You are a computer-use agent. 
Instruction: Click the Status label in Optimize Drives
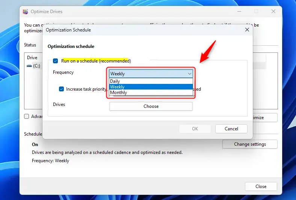30,45
